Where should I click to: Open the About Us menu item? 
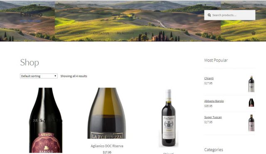click(43, 33)
